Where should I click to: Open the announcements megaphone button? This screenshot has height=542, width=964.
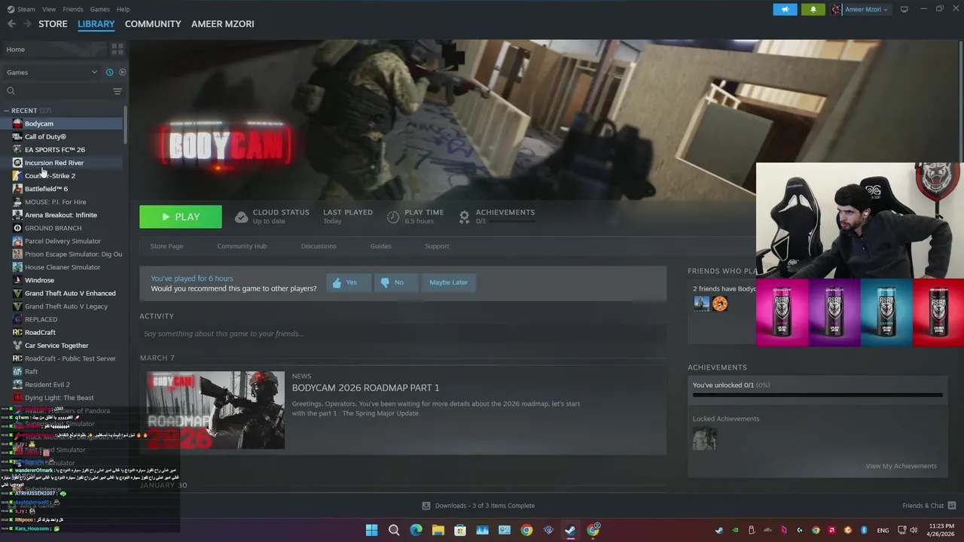click(785, 9)
